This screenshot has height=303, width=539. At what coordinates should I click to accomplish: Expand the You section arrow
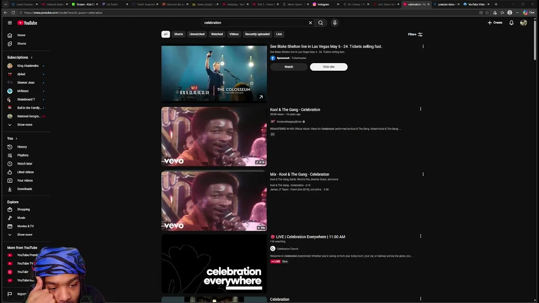point(16,138)
